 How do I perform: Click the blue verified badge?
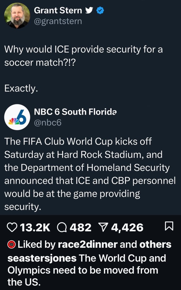click(x=100, y=10)
